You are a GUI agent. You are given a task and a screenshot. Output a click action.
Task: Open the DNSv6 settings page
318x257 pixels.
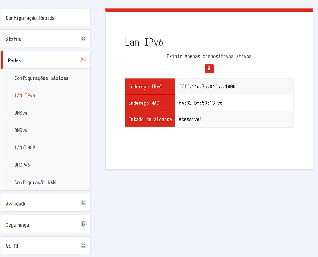coord(20,130)
